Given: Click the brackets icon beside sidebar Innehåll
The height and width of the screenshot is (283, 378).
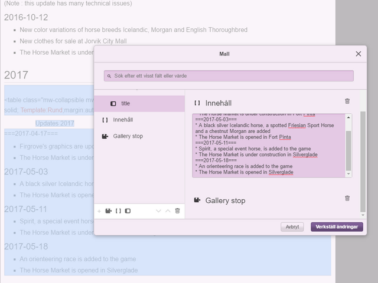Looking at the screenshot, I should click(105, 120).
